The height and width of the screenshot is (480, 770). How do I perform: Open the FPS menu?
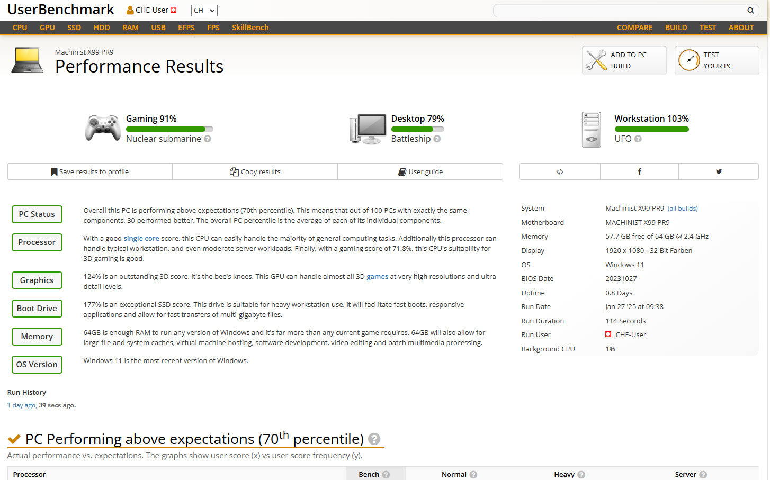213,28
